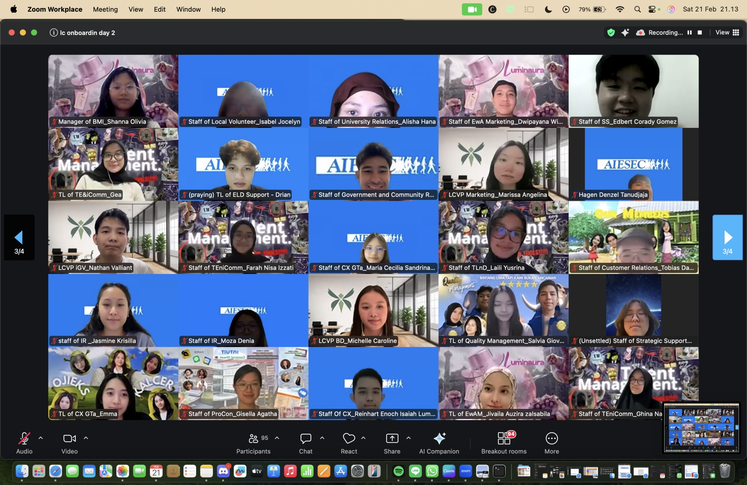Open the Window menu in menu bar
The height and width of the screenshot is (485, 747).
188,9
